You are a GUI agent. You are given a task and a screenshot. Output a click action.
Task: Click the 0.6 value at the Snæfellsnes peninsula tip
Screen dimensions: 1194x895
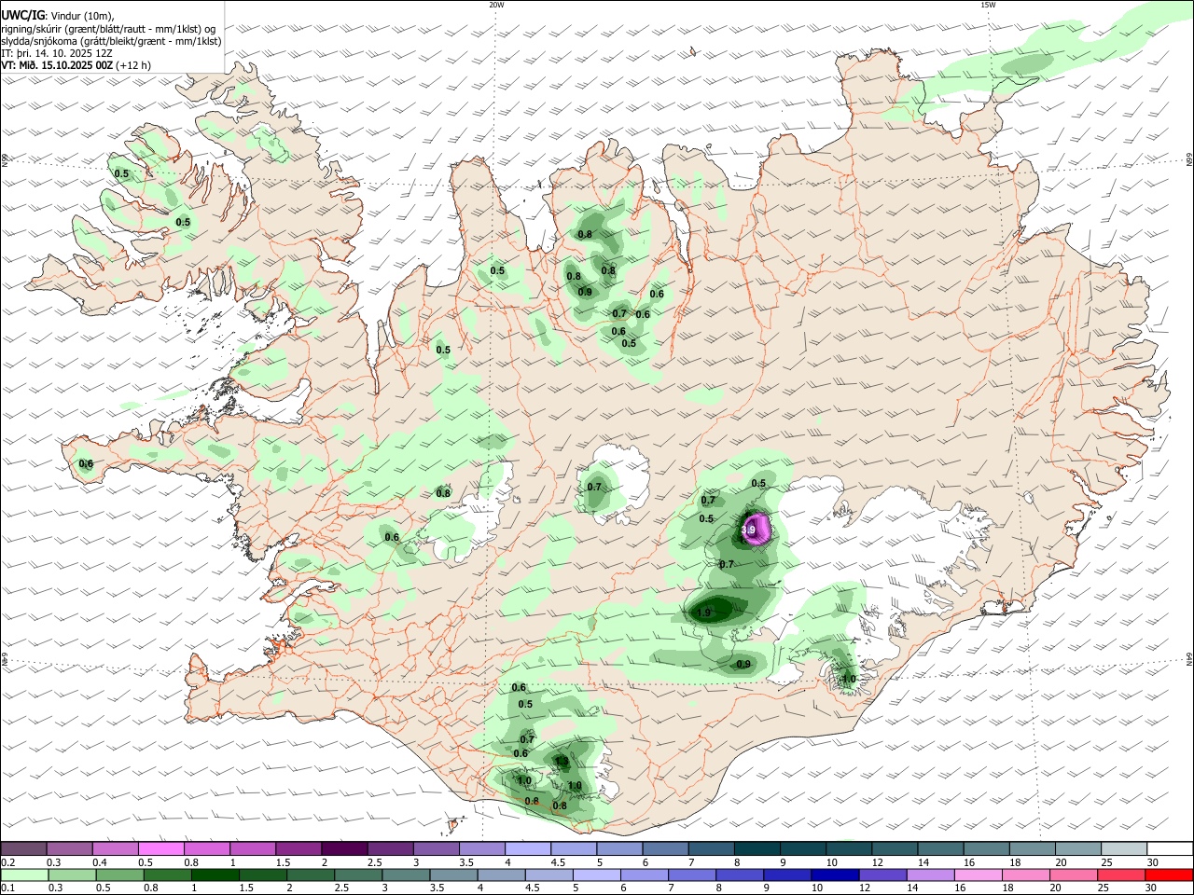[86, 463]
